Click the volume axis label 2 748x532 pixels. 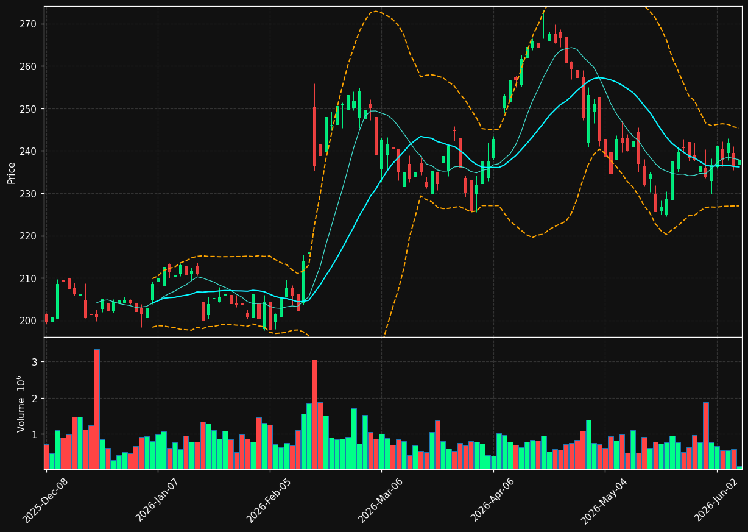coord(35,399)
